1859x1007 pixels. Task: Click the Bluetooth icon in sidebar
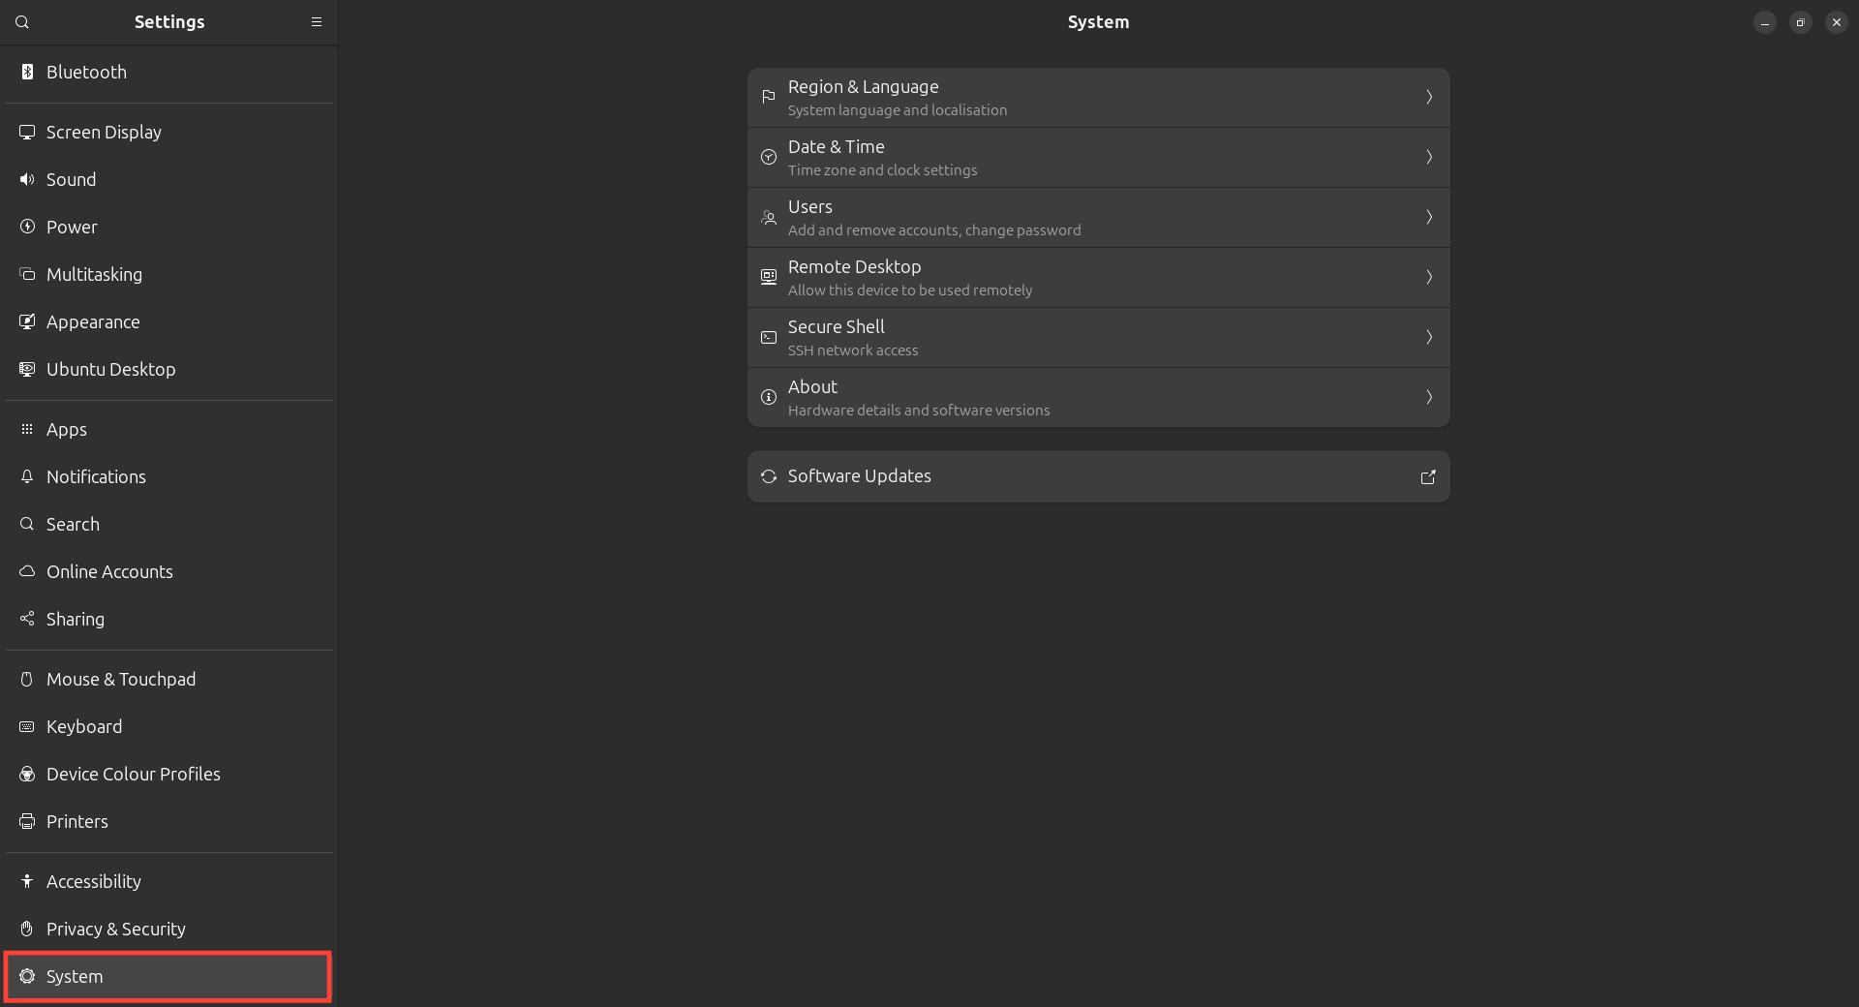pos(27,72)
